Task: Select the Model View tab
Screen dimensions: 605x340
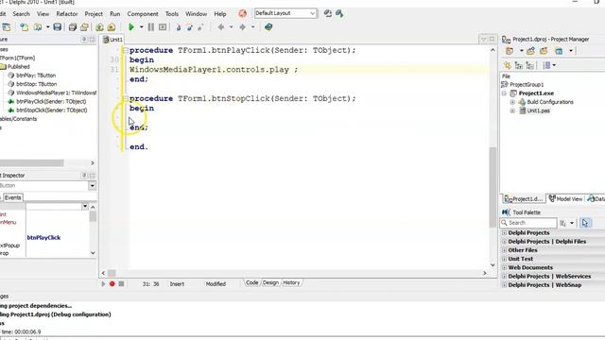Action: tap(565, 199)
